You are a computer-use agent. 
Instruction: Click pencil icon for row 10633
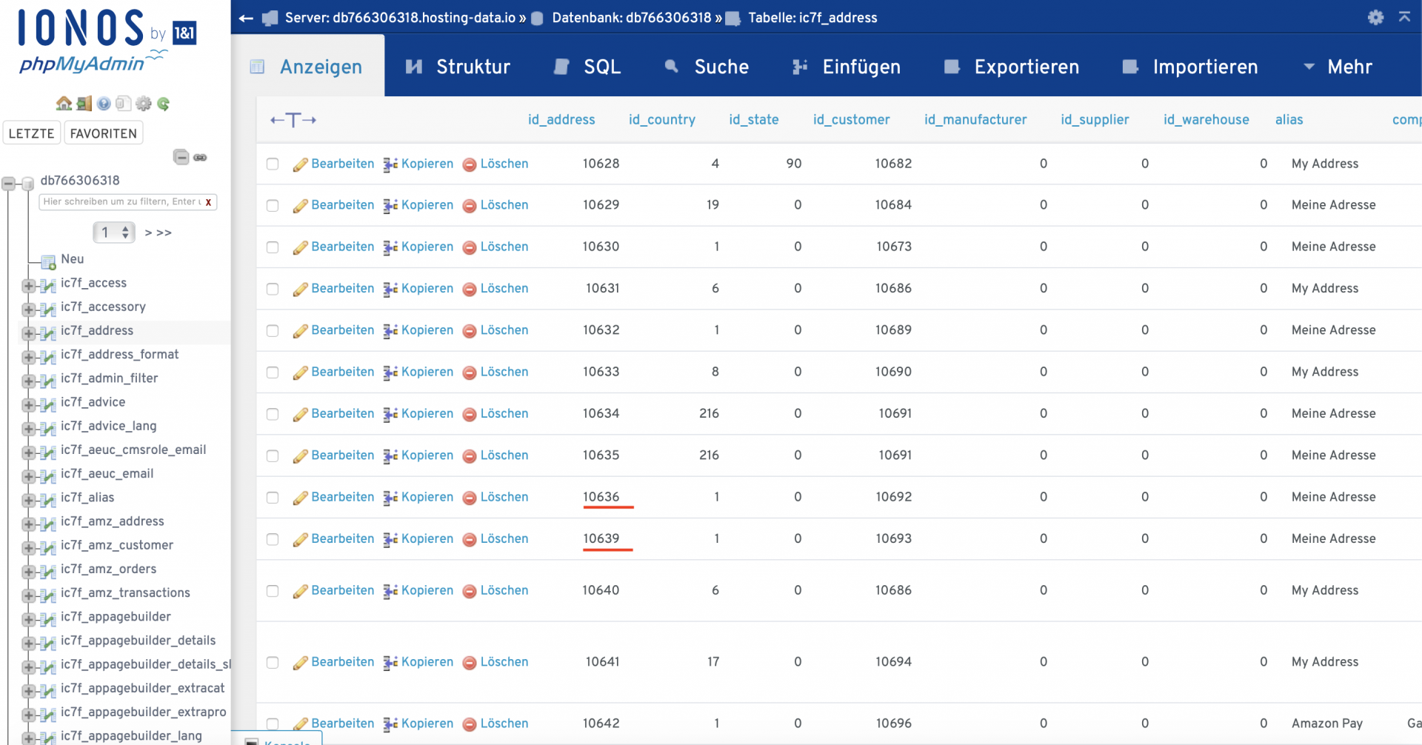(300, 372)
